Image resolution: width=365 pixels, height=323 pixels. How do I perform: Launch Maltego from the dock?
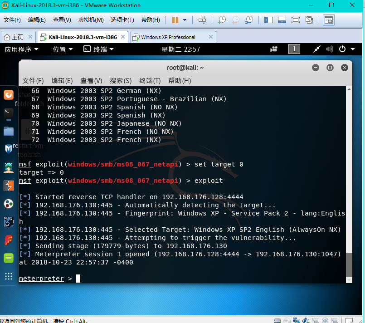click(x=9, y=204)
